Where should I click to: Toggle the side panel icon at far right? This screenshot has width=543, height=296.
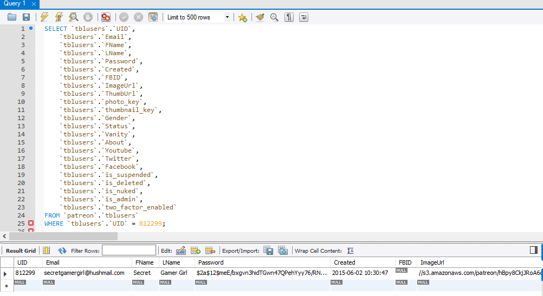534,250
